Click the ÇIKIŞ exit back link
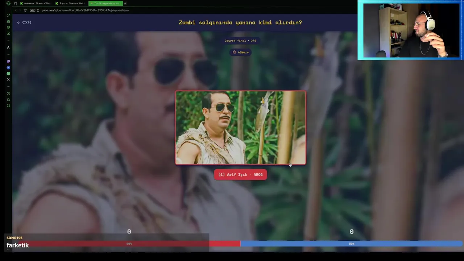This screenshot has width=464, height=261. pyautogui.click(x=24, y=22)
